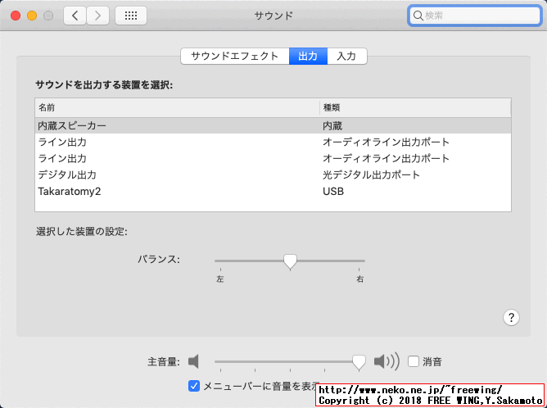
Task: Click the magnifier icon in search field
Action: (x=418, y=16)
